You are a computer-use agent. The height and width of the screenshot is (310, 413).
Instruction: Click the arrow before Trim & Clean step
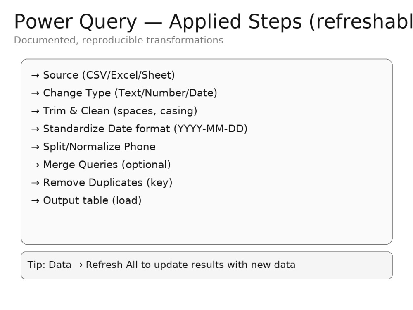pos(35,111)
